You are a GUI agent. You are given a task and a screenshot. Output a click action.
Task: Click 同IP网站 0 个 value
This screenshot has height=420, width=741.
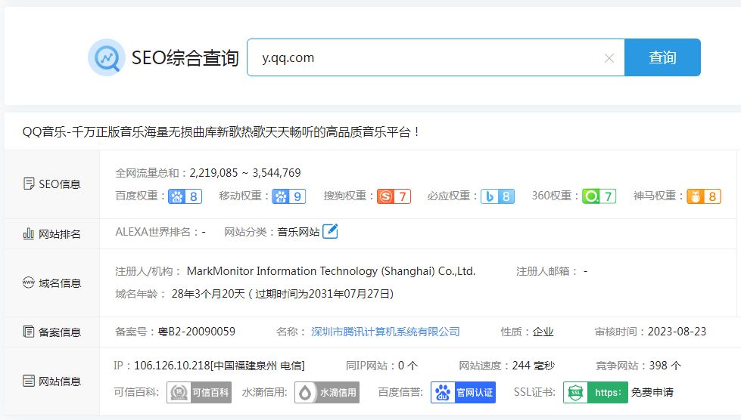pyautogui.click(x=408, y=366)
